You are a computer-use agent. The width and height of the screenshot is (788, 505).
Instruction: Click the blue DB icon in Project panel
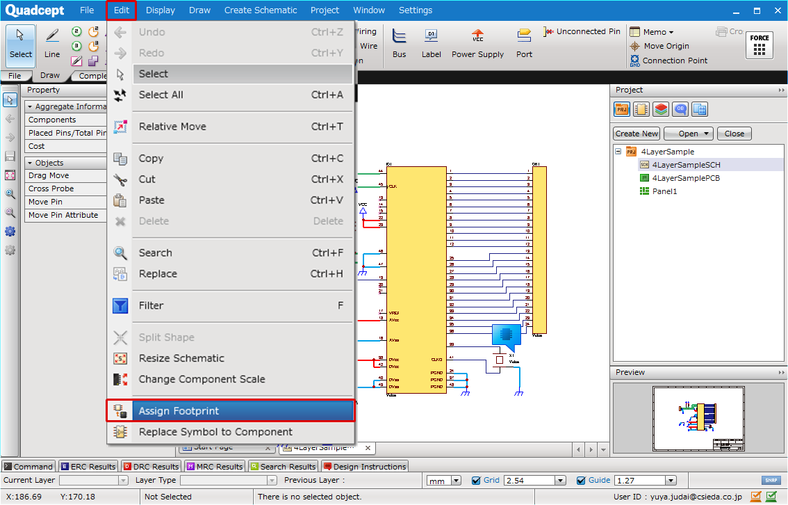pos(680,109)
